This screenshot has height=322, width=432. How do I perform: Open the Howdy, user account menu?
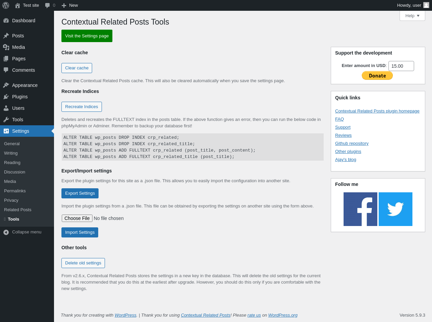[409, 5]
